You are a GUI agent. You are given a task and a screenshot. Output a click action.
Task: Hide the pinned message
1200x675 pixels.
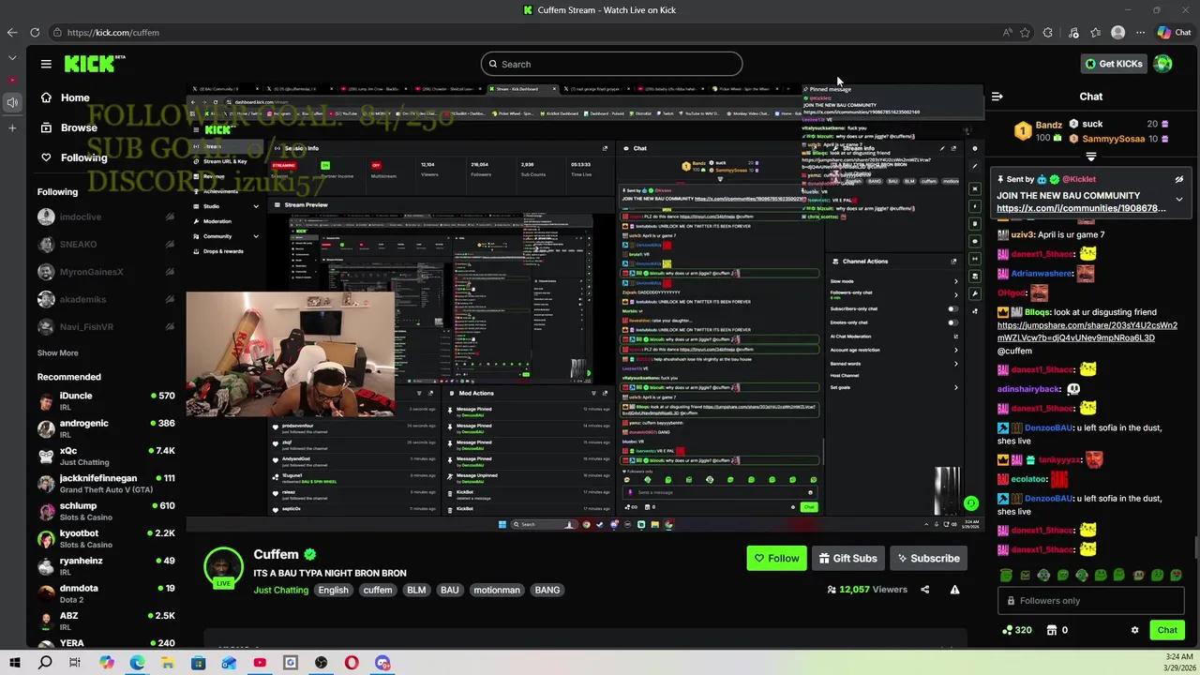click(x=1179, y=179)
